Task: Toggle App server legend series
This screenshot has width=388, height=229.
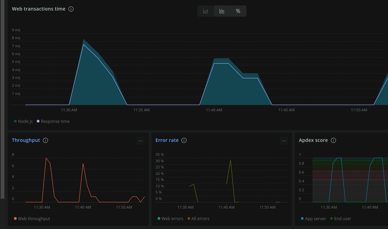Action: pos(313,218)
